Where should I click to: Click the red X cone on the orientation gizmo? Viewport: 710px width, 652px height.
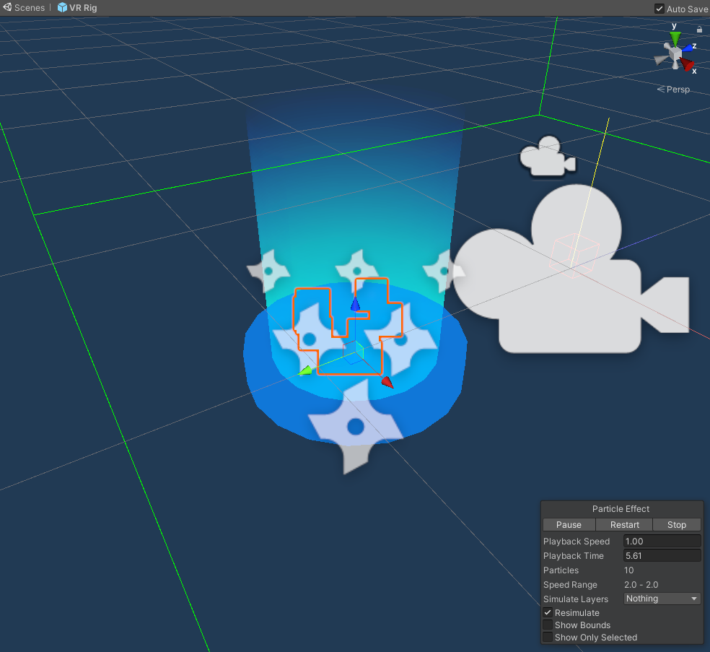(686, 66)
